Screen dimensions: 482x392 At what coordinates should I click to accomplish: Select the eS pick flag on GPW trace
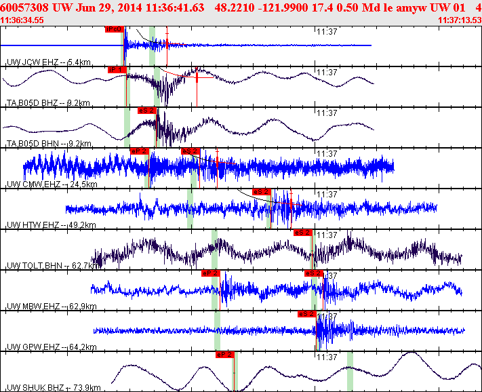pyautogui.click(x=306, y=313)
